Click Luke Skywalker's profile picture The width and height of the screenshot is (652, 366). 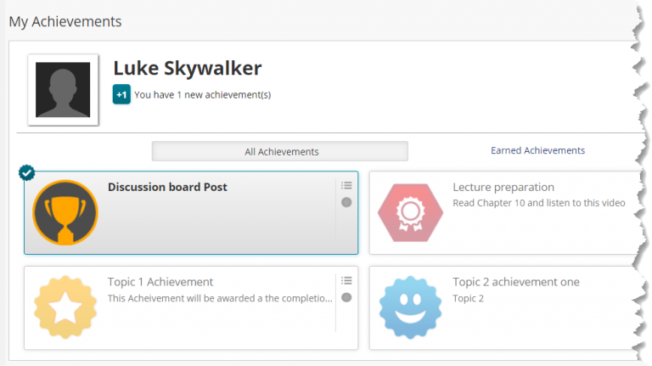pyautogui.click(x=63, y=90)
